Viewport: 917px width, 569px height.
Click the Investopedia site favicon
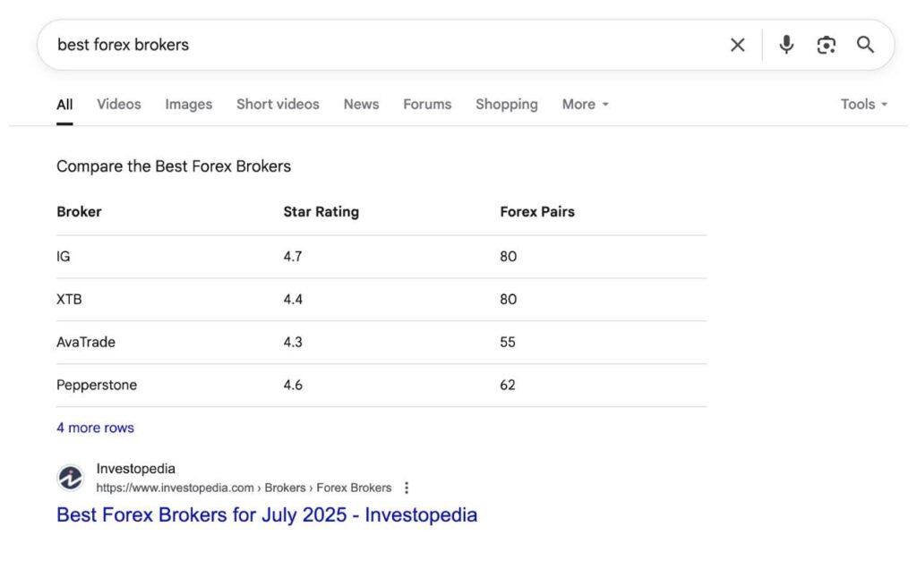pos(71,479)
